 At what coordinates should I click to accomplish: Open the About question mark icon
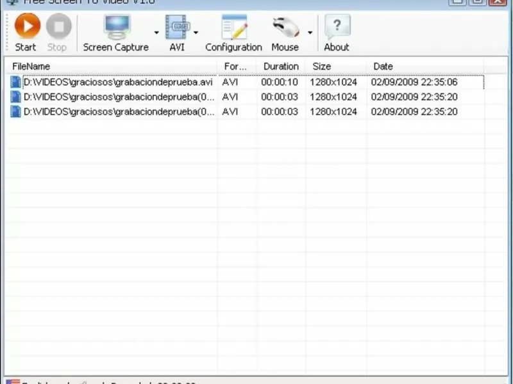pos(337,27)
